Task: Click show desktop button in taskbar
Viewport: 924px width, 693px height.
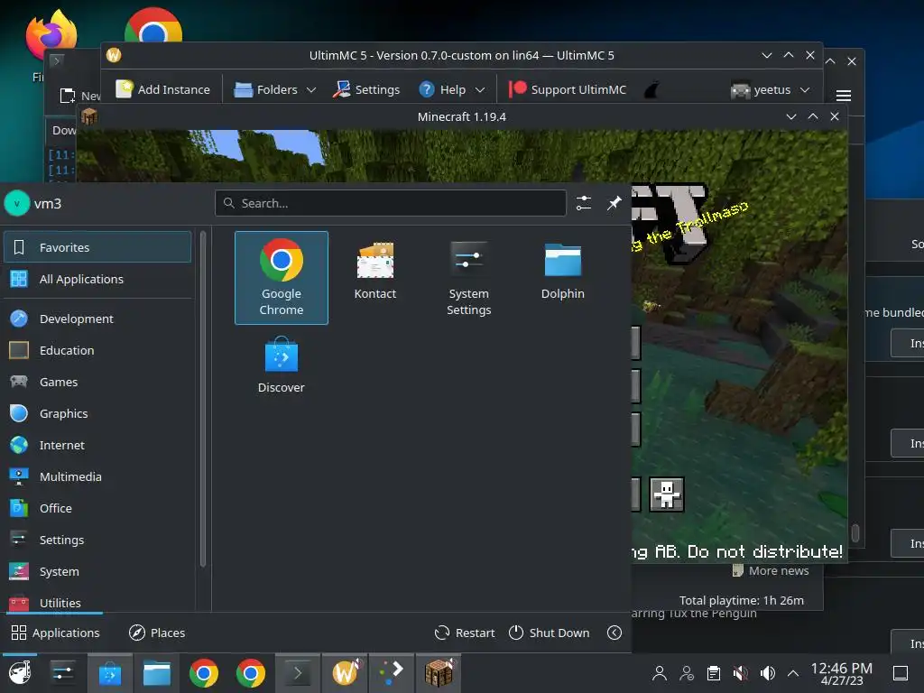Action: click(901, 673)
